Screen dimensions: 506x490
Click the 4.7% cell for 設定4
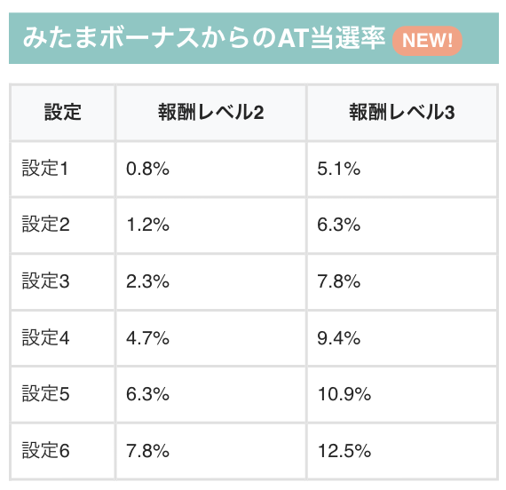210,338
